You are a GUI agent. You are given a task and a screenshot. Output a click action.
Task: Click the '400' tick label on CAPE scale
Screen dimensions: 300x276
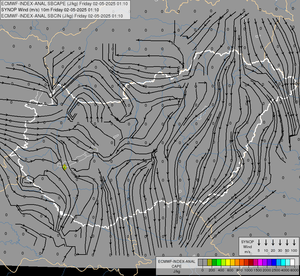221,270
